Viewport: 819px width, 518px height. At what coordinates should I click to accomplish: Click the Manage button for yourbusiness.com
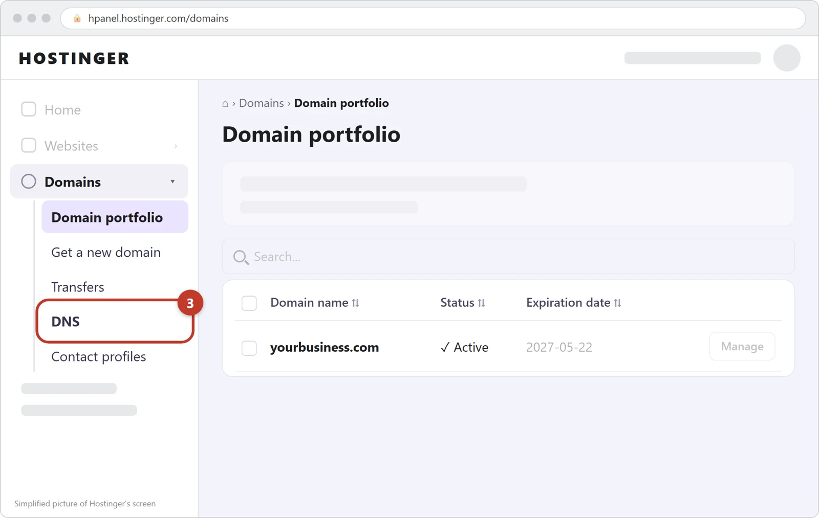pyautogui.click(x=742, y=347)
